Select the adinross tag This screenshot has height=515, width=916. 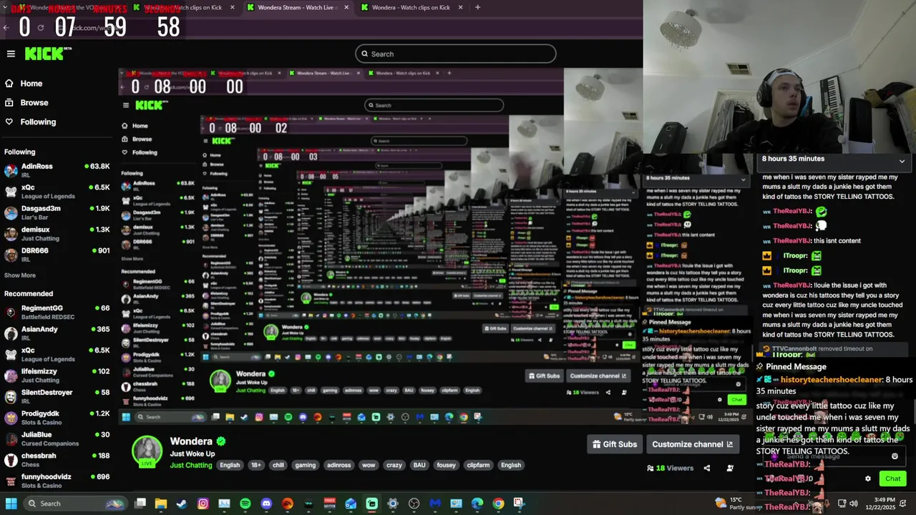(x=338, y=465)
